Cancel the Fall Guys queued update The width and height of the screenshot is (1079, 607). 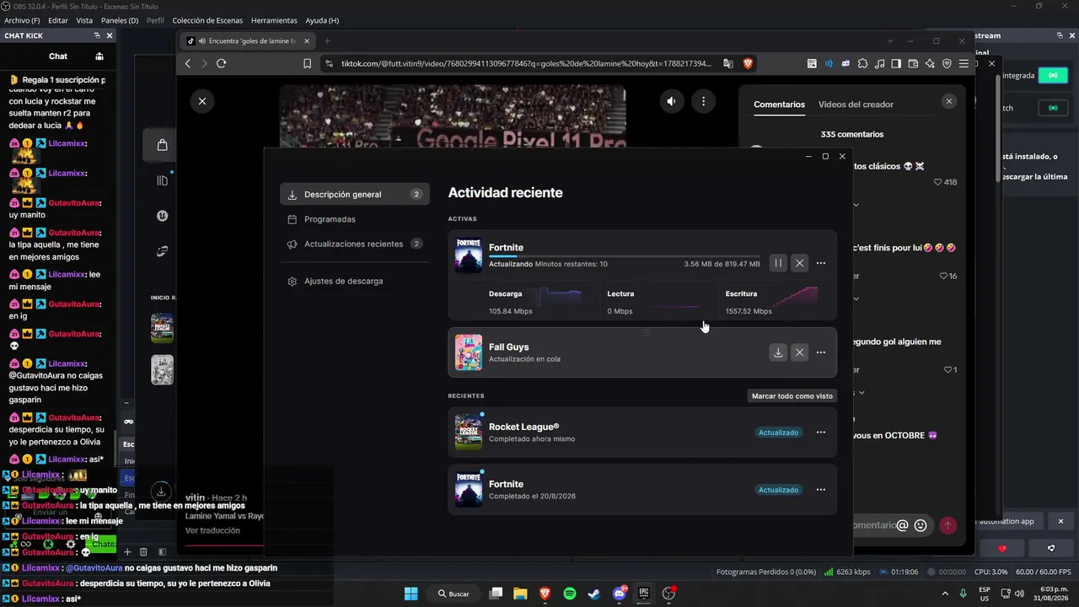[800, 352]
